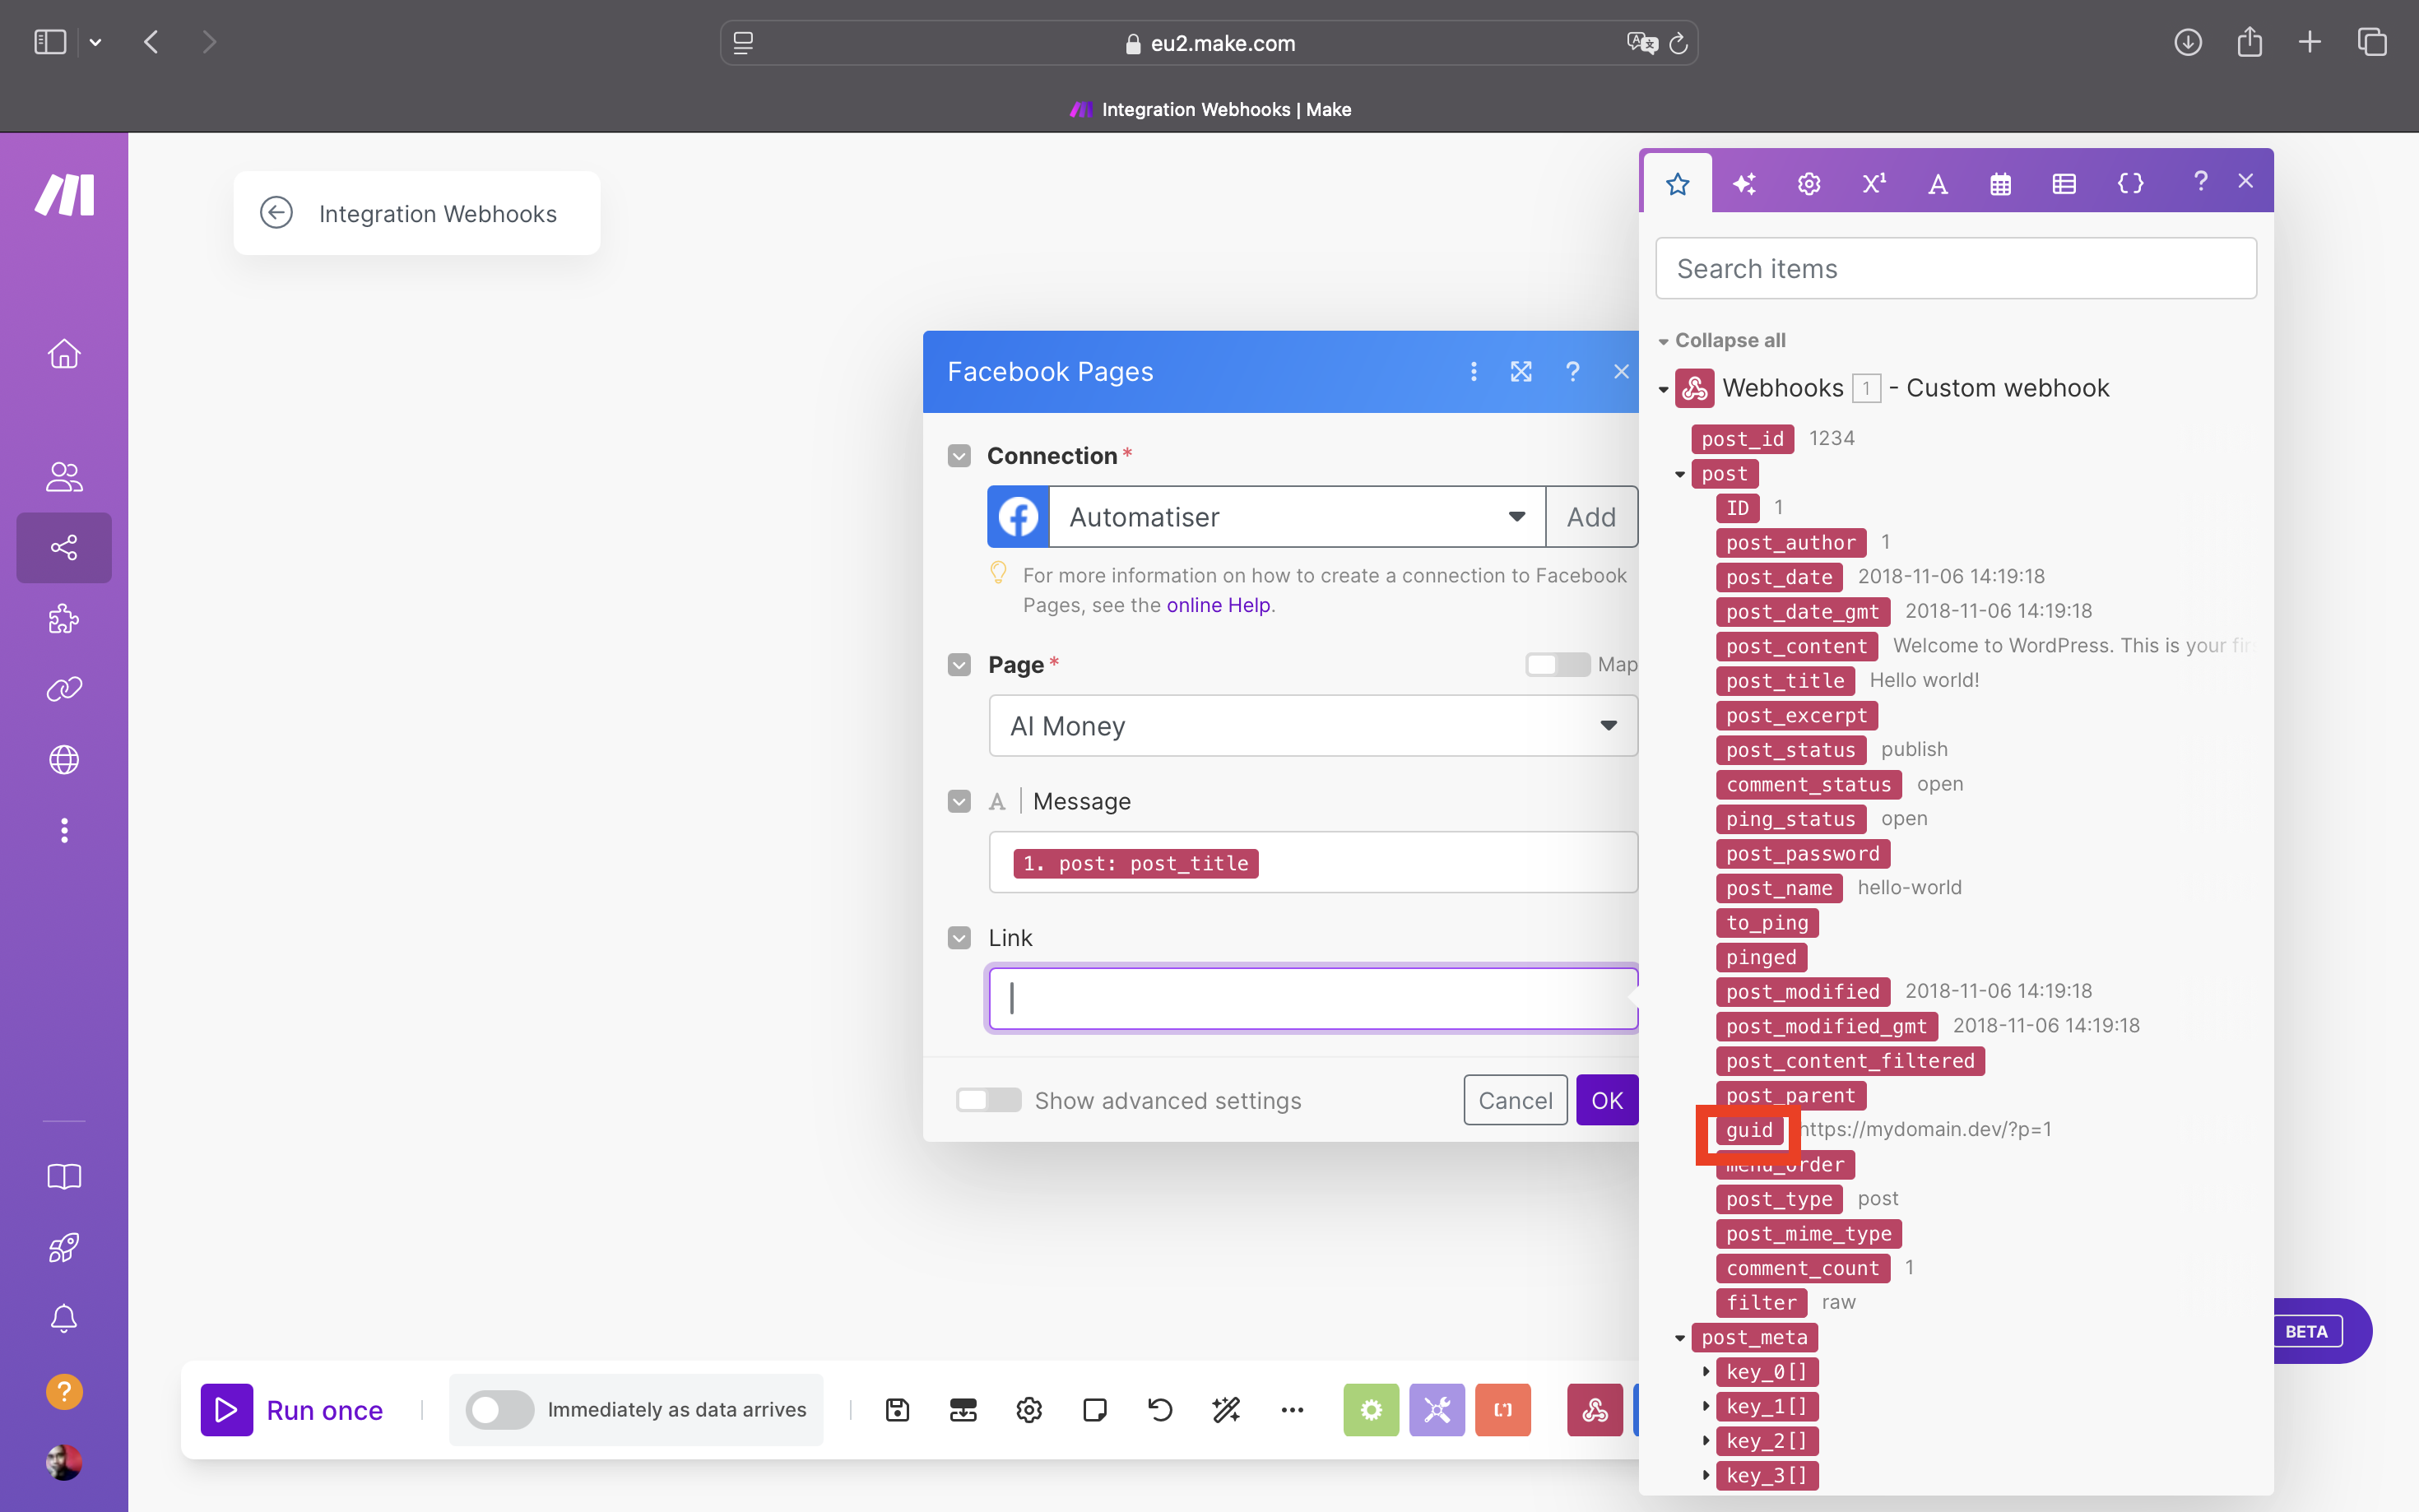Viewport: 2419px width, 1512px height.
Task: Open the automations/suggestions icon panel
Action: coord(1743,183)
